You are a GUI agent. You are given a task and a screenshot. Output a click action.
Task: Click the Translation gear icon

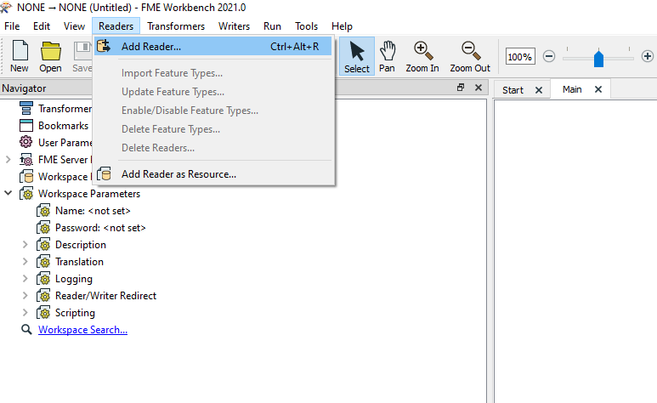point(43,262)
